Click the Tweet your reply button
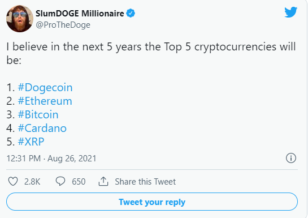The width and height of the screenshot is (308, 218). pos(152,202)
